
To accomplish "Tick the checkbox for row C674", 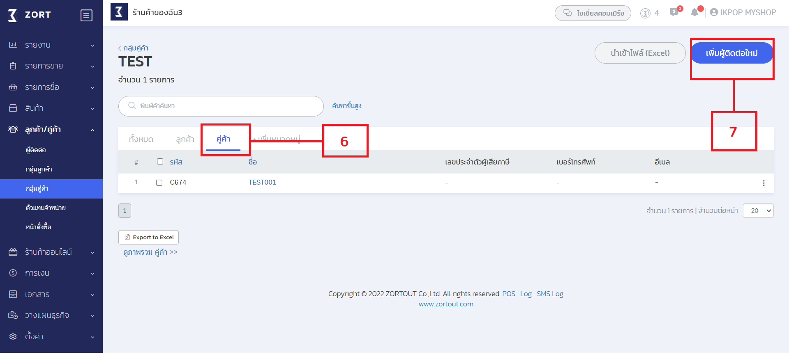I will [159, 183].
